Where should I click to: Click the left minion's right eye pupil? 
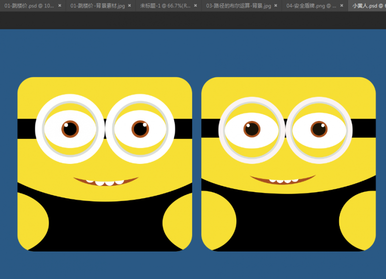139,129
